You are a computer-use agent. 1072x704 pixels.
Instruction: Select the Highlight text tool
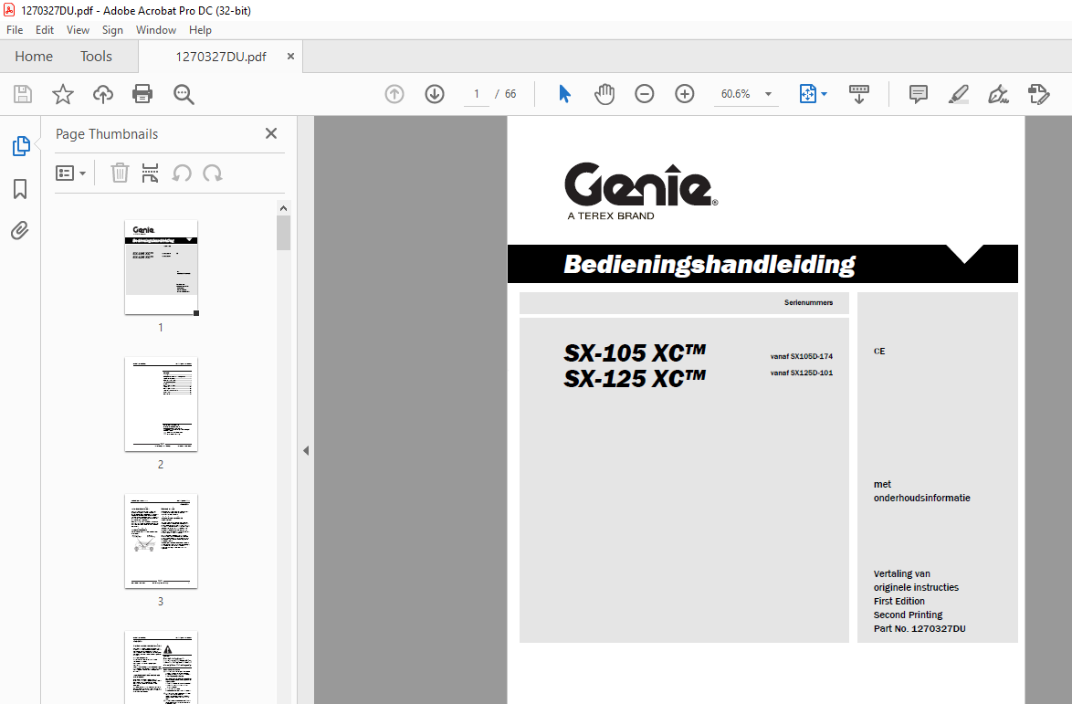point(959,94)
